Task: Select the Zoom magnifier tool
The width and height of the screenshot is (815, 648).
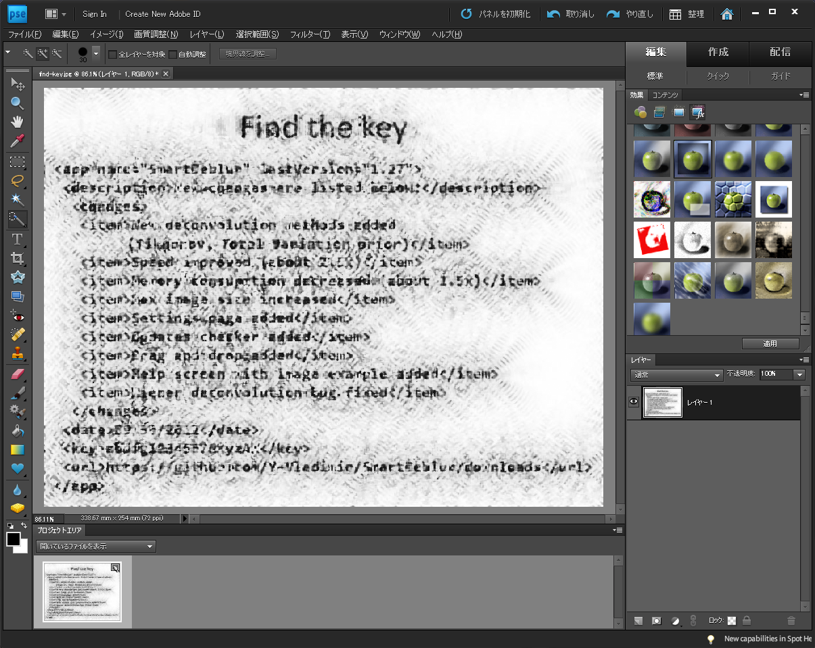Action: click(x=18, y=103)
